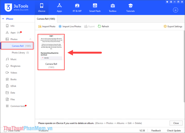The height and width of the screenshot is (133, 185).
Task: Click Import Photo
Action: (x=47, y=26)
